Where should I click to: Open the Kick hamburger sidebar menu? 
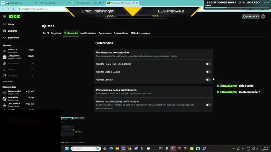click(4, 16)
